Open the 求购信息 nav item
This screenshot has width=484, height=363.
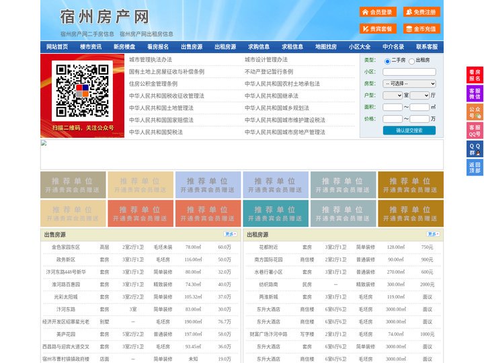pyautogui.click(x=259, y=47)
